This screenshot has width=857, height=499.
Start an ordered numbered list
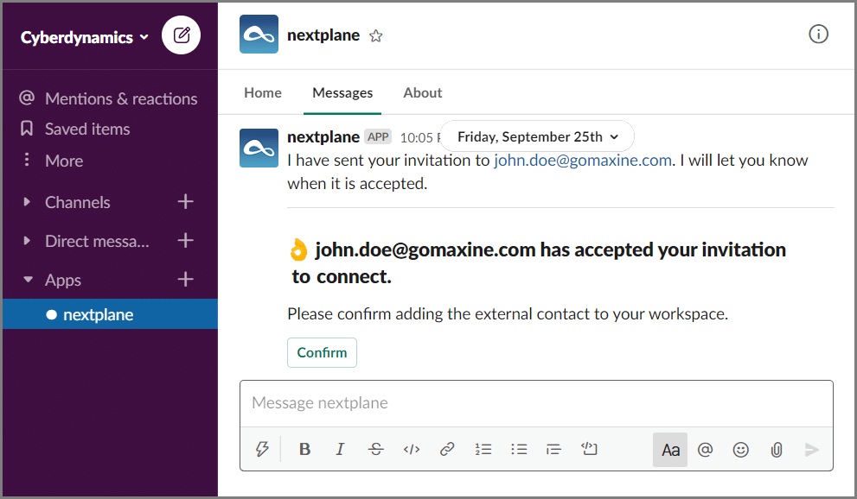coord(483,450)
